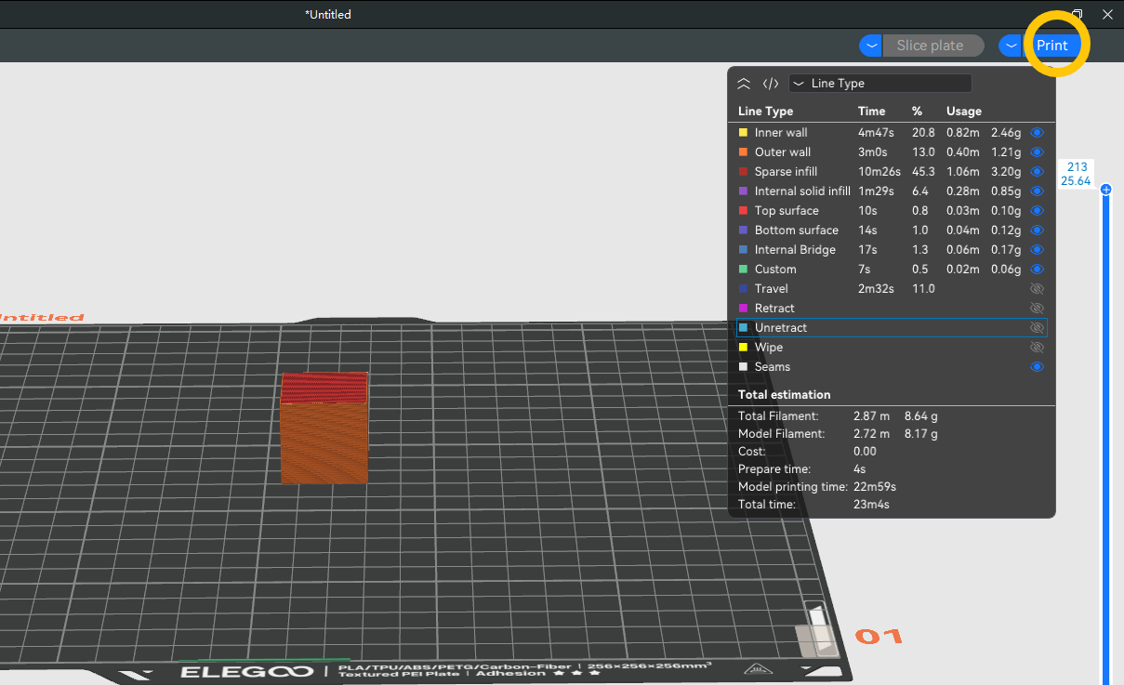Click the plus handle atop the layer slider
The image size is (1124, 685).
1105,190
